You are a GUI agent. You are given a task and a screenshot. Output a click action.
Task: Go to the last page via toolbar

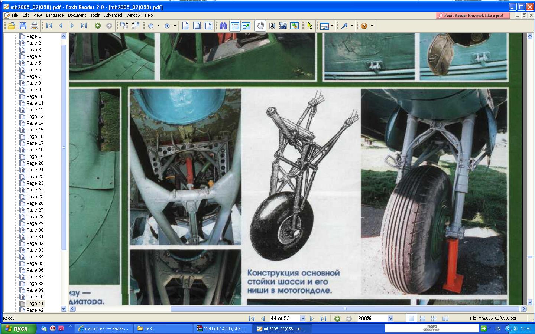[84, 26]
